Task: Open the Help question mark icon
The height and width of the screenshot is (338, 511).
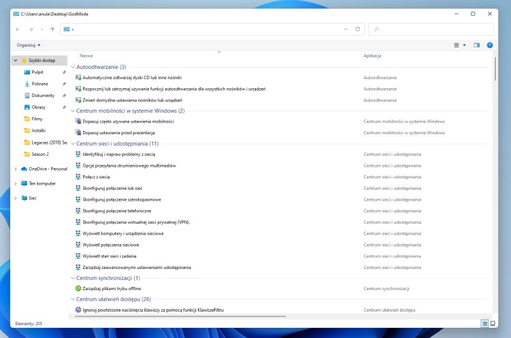Action: (x=490, y=45)
